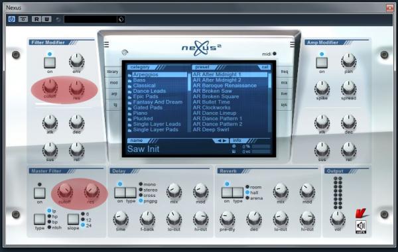Click the Master Filter type button
This screenshot has height=252, width=398.
[x=40, y=220]
